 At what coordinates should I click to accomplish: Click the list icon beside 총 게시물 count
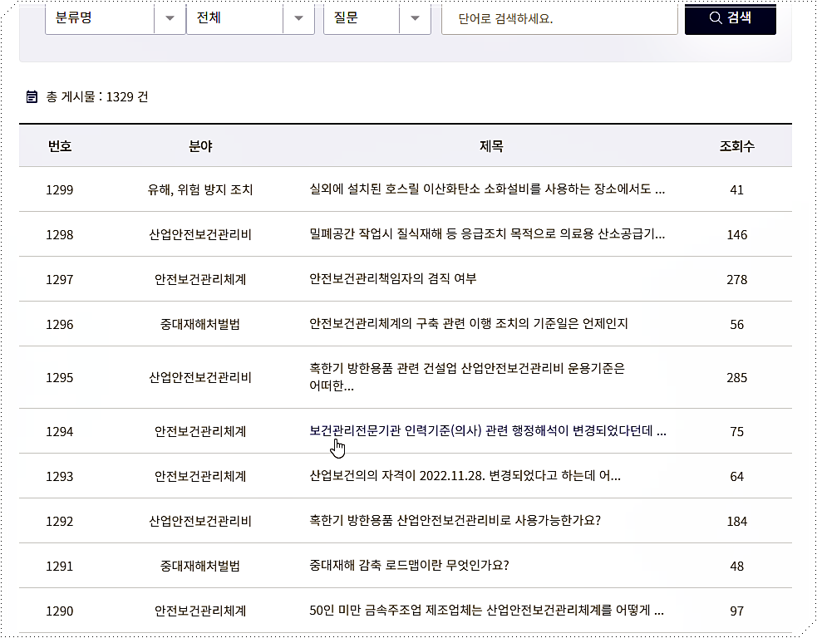pos(32,96)
